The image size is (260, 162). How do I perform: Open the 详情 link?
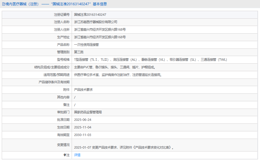point(77,155)
